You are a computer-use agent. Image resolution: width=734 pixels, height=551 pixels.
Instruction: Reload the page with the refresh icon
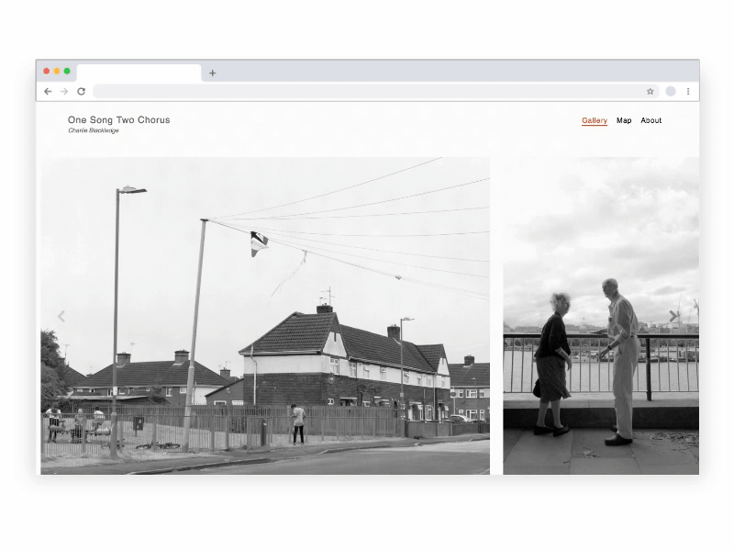click(81, 92)
